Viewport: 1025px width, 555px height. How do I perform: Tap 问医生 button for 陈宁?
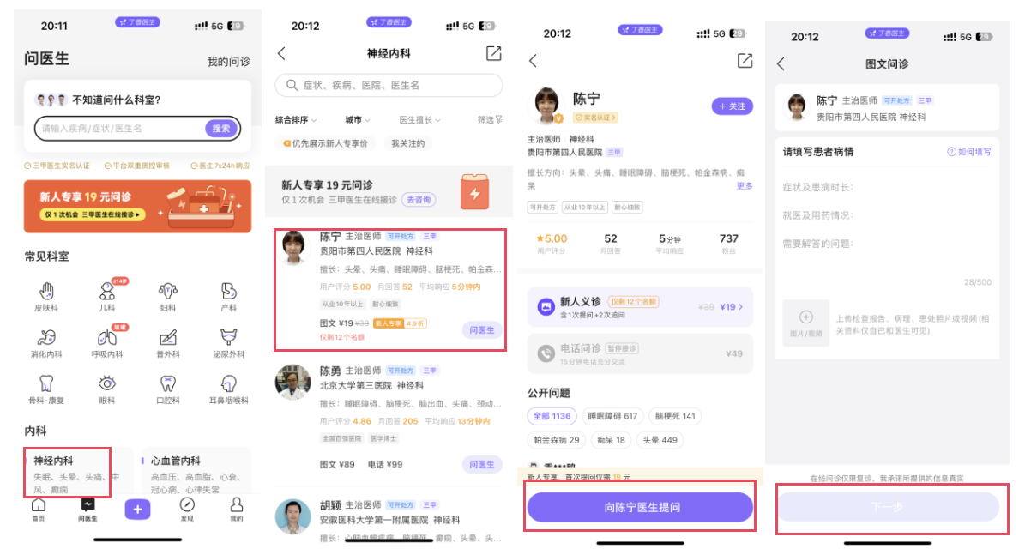[482, 330]
